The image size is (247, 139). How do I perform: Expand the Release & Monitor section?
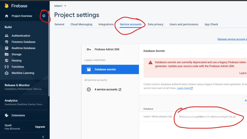(x=24, y=87)
